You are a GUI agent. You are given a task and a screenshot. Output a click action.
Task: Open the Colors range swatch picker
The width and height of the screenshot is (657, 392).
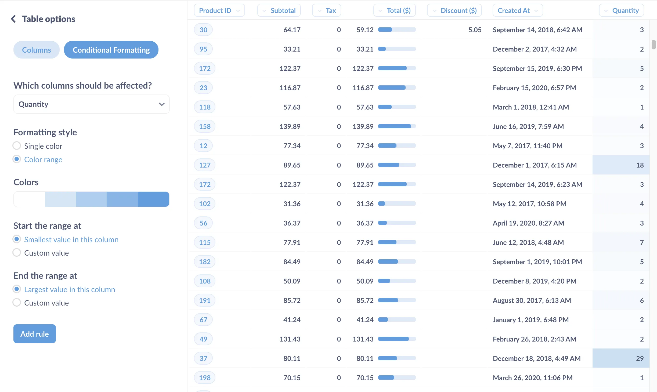(92, 199)
